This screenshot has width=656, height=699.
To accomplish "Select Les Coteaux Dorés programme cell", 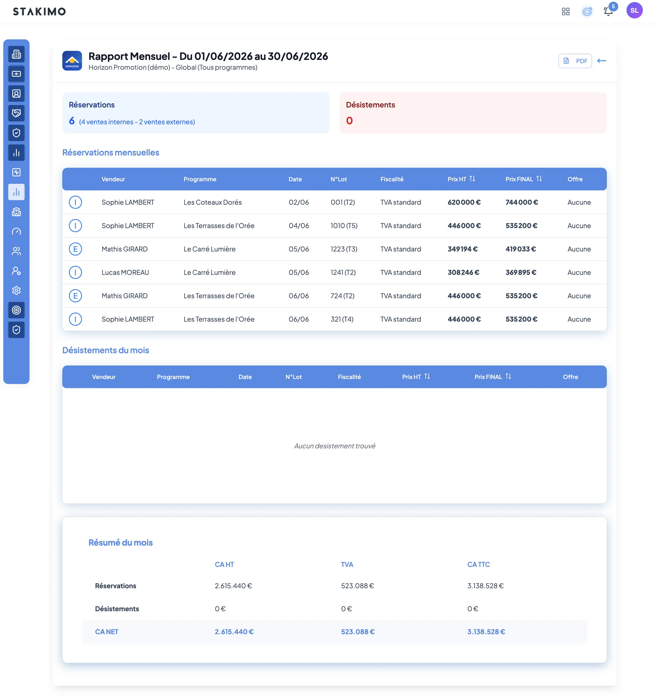I will pyautogui.click(x=212, y=202).
